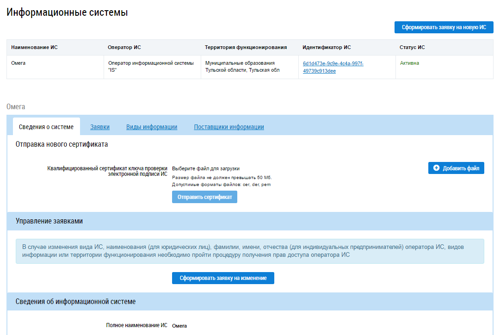Select the Омега cell in the table
The height and width of the screenshot is (335, 500).
click(19, 63)
